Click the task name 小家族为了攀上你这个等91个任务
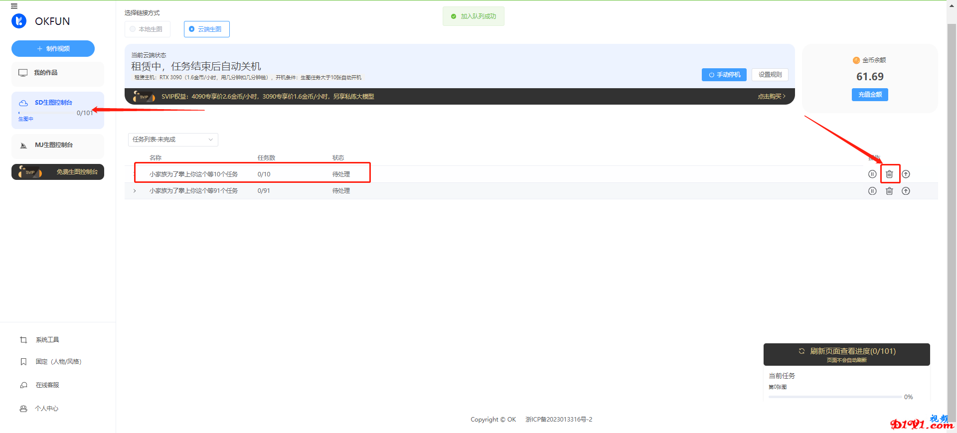This screenshot has width=957, height=433. tap(193, 191)
